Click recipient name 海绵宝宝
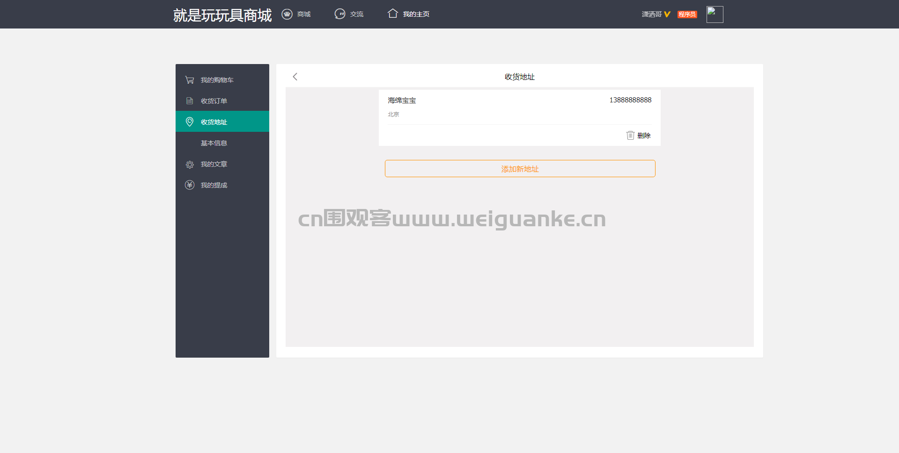 (x=402, y=101)
